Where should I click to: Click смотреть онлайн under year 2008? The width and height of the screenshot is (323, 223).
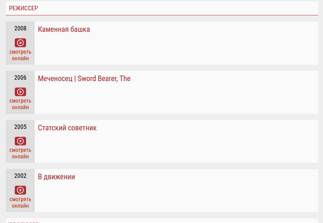pyautogui.click(x=20, y=55)
